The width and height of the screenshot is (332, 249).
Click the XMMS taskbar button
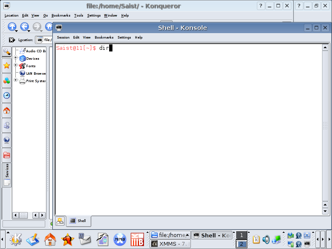point(170,244)
